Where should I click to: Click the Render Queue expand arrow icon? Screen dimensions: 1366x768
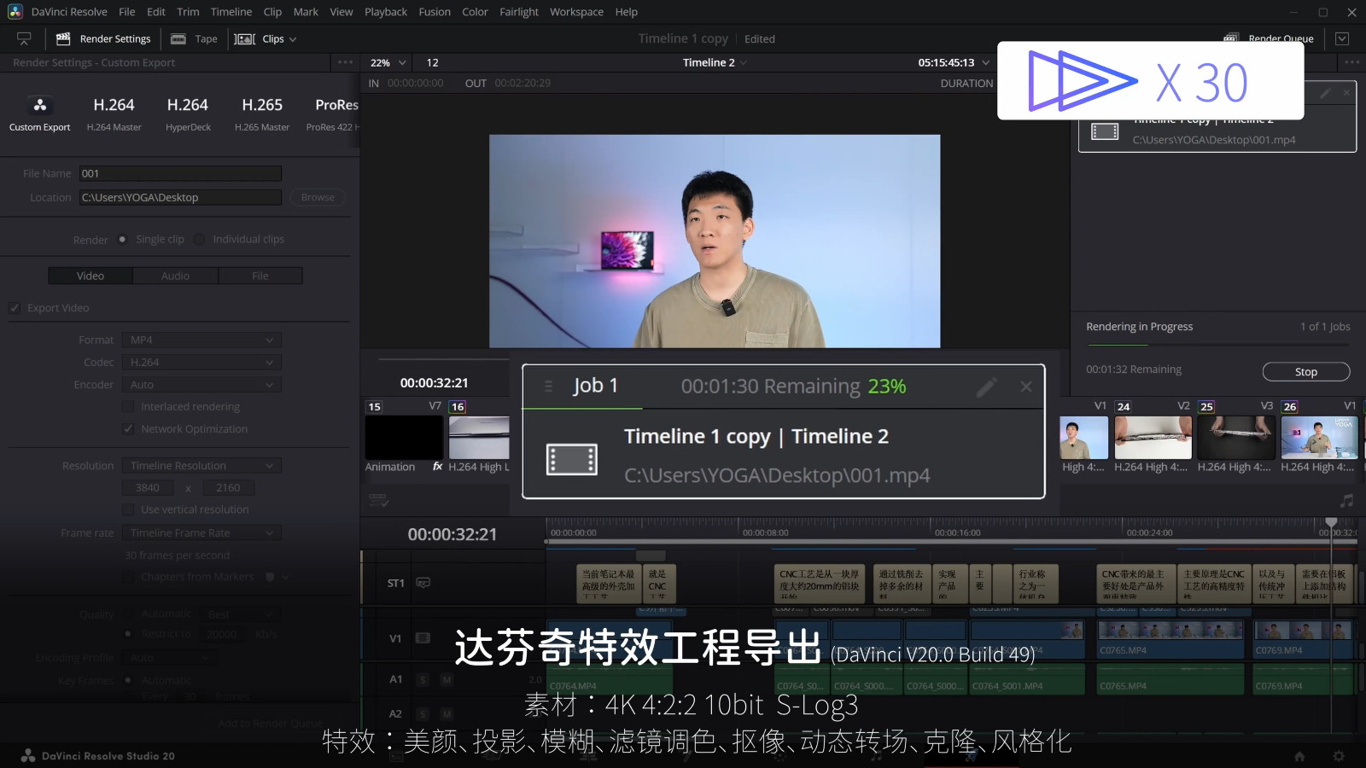coord(1342,38)
